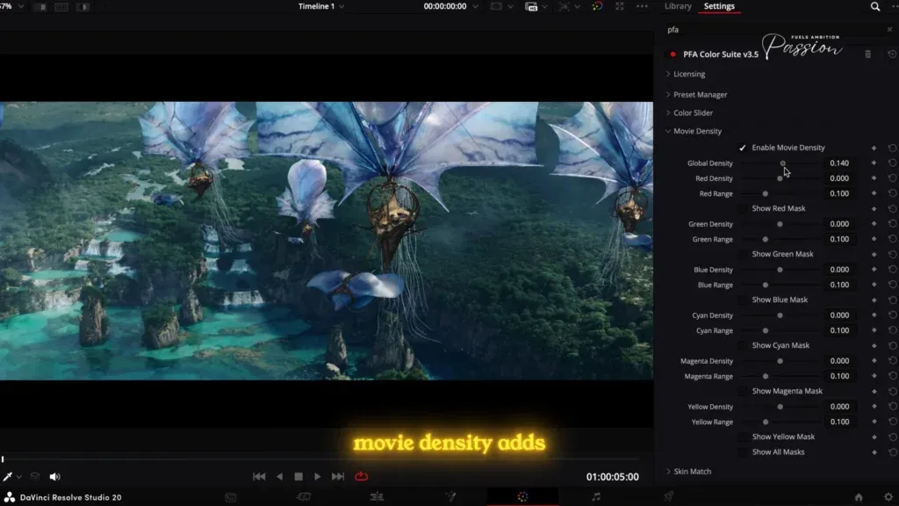
Task: Click the pfa search input field
Action: (774, 29)
